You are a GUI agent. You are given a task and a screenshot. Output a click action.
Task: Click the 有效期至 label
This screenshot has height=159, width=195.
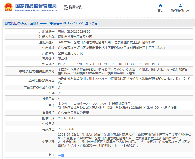click(x=48, y=129)
